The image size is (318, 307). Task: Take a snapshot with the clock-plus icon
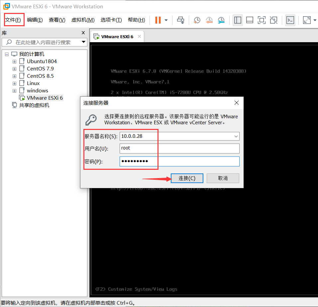pos(197,20)
